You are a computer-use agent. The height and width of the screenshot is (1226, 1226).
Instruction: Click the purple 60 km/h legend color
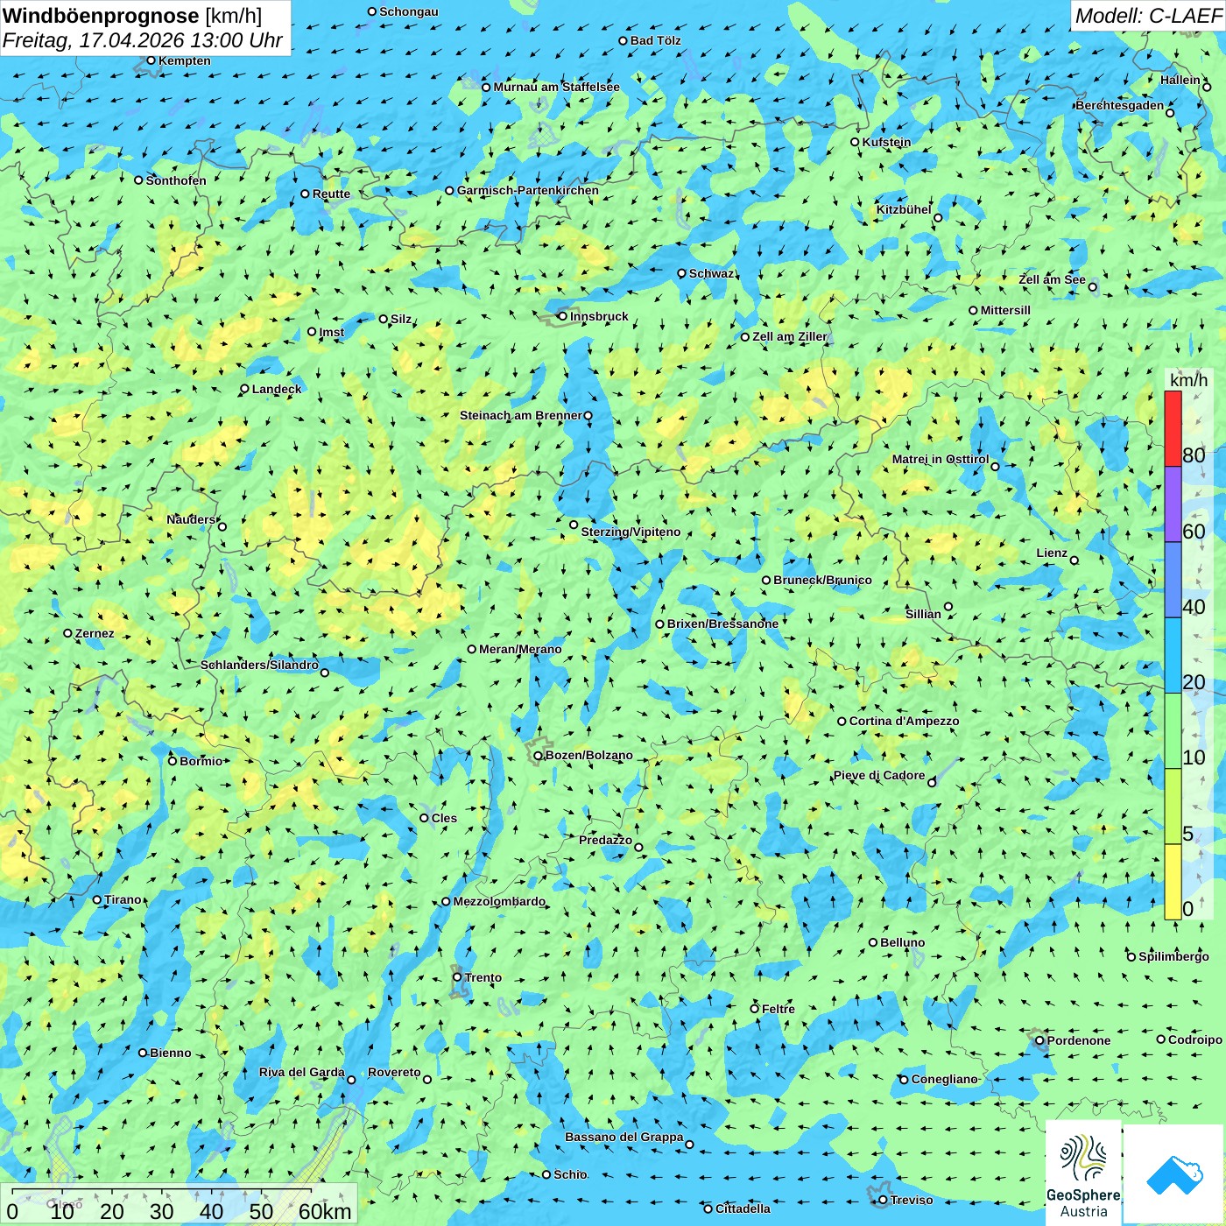tap(1173, 504)
